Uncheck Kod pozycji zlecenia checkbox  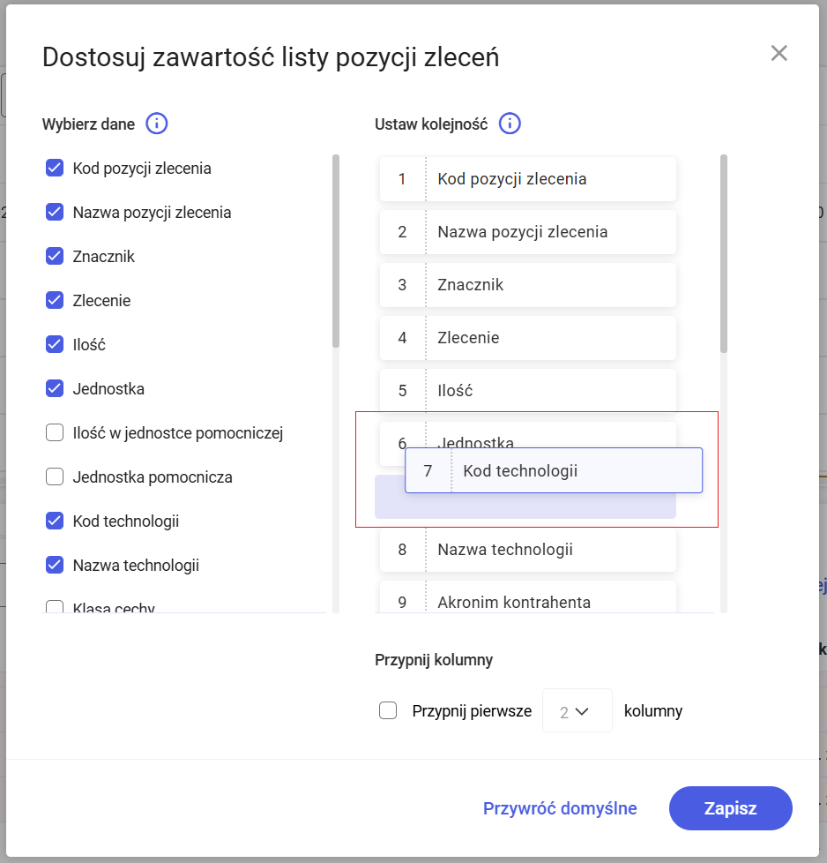(x=55, y=168)
